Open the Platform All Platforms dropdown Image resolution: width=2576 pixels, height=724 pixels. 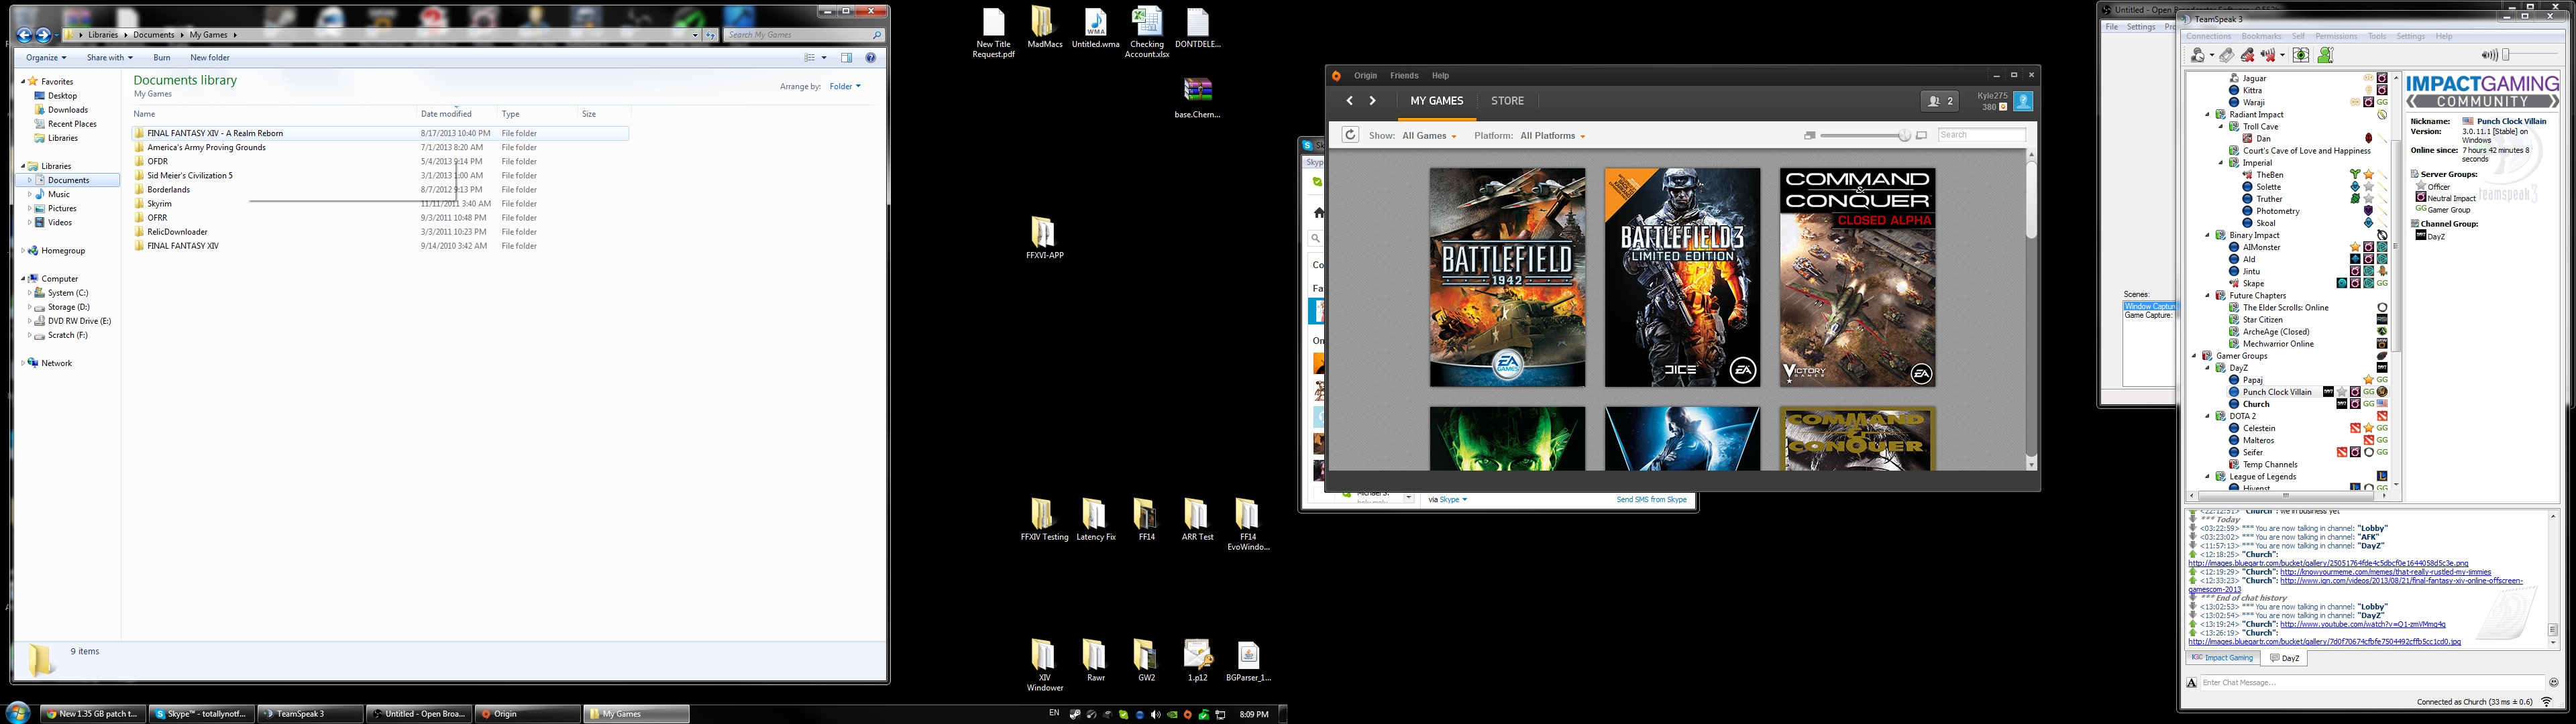(x=1552, y=136)
